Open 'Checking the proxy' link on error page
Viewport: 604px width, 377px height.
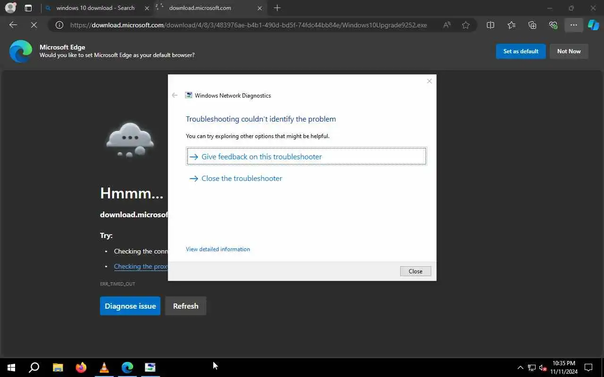pyautogui.click(x=141, y=266)
